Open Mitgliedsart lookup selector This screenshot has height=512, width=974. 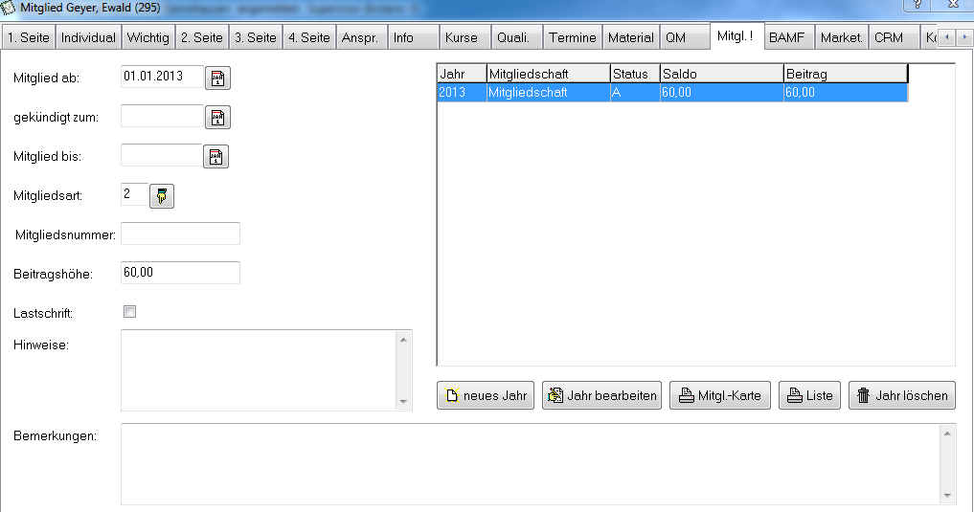click(x=162, y=195)
